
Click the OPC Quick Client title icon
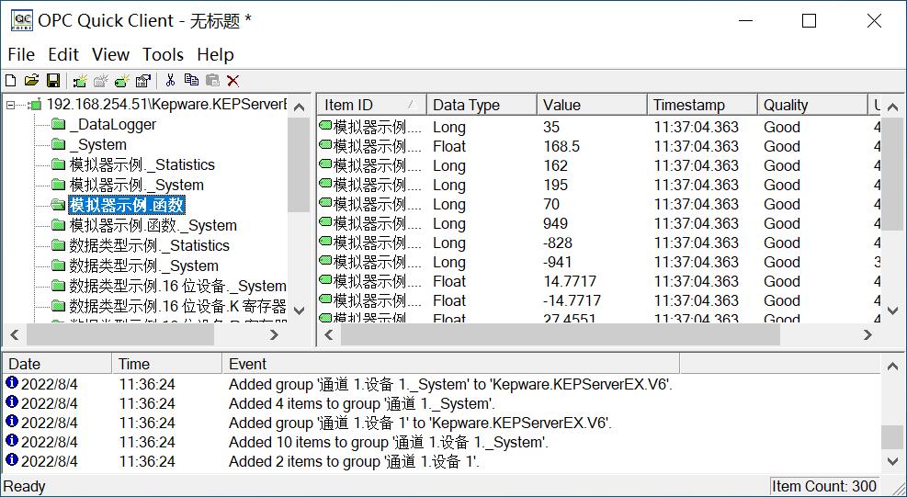(22, 21)
